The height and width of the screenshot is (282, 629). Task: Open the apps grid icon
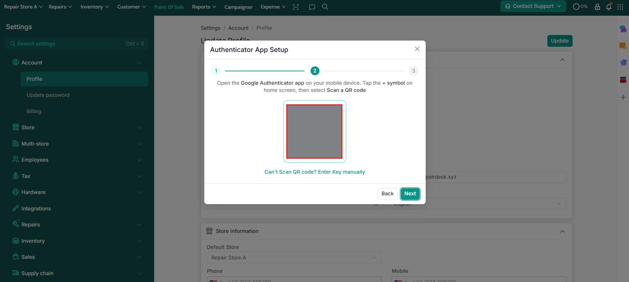click(x=620, y=7)
